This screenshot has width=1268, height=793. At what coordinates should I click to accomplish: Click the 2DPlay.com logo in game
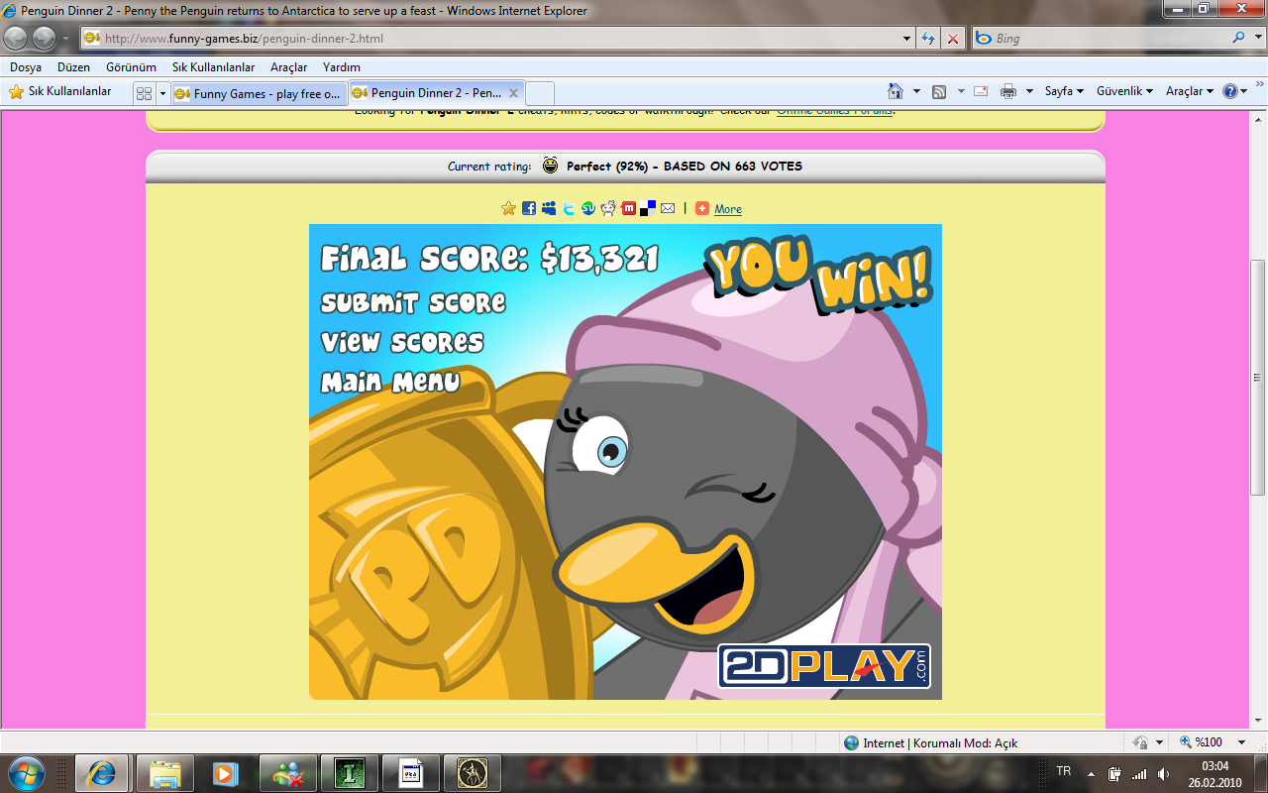coord(824,665)
